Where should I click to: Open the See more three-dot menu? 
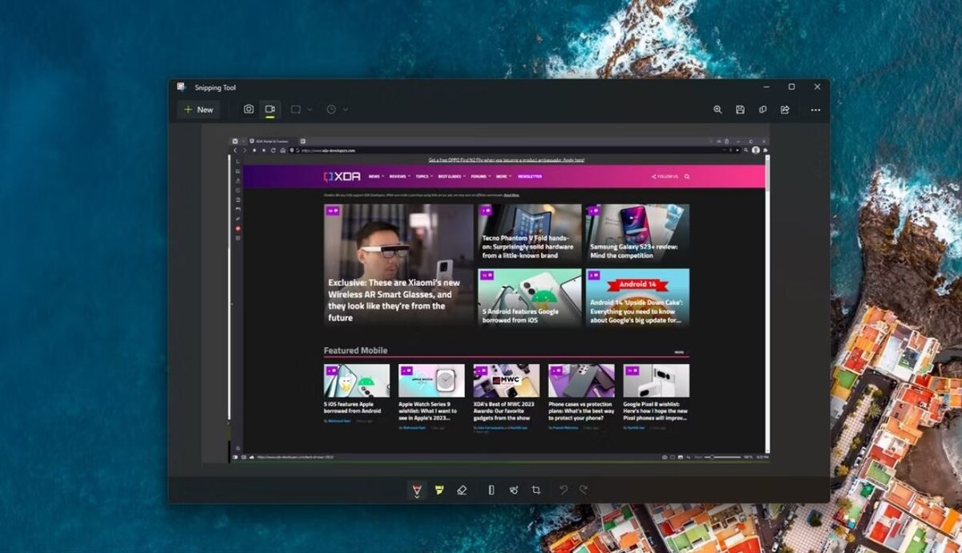pos(815,110)
